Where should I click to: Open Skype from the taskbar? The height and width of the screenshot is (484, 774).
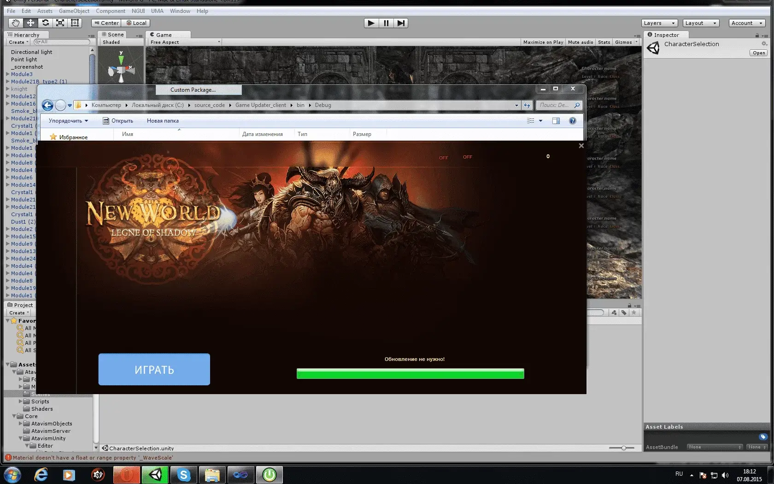coord(184,475)
